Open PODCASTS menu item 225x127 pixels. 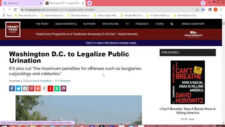click(142, 24)
